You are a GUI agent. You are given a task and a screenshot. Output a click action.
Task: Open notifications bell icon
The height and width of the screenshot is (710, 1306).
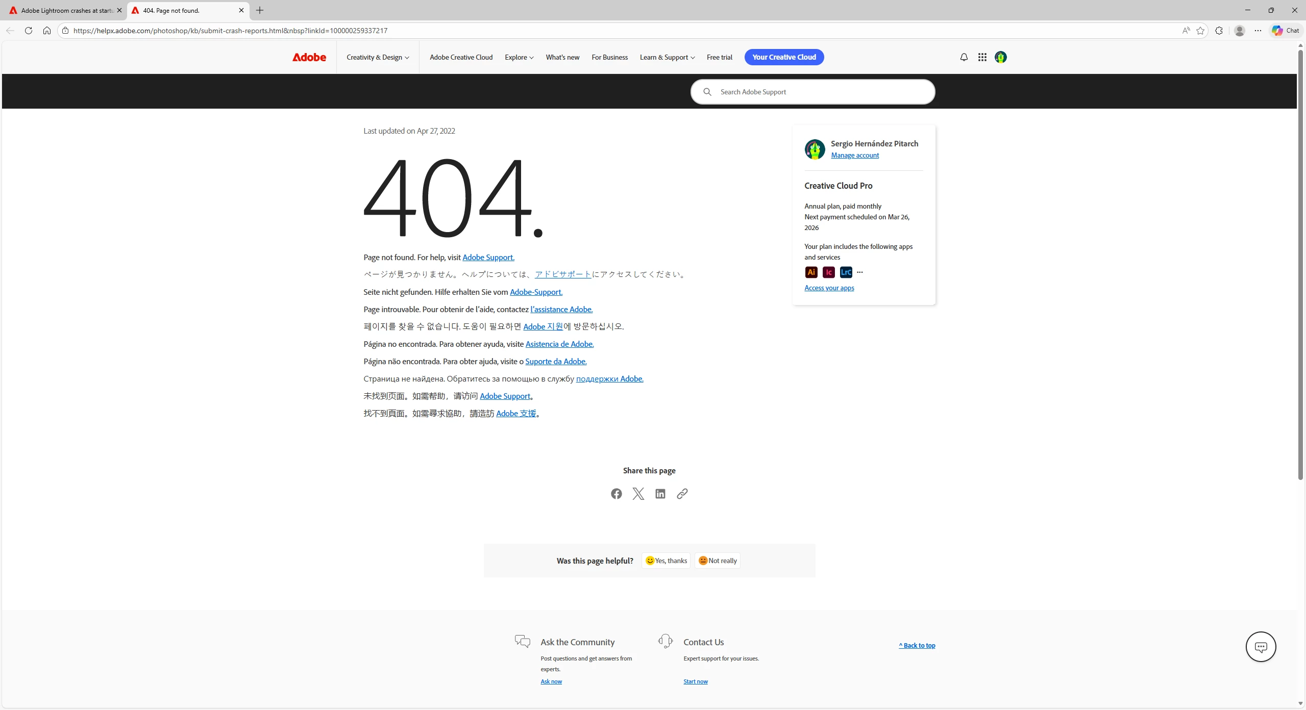(964, 57)
